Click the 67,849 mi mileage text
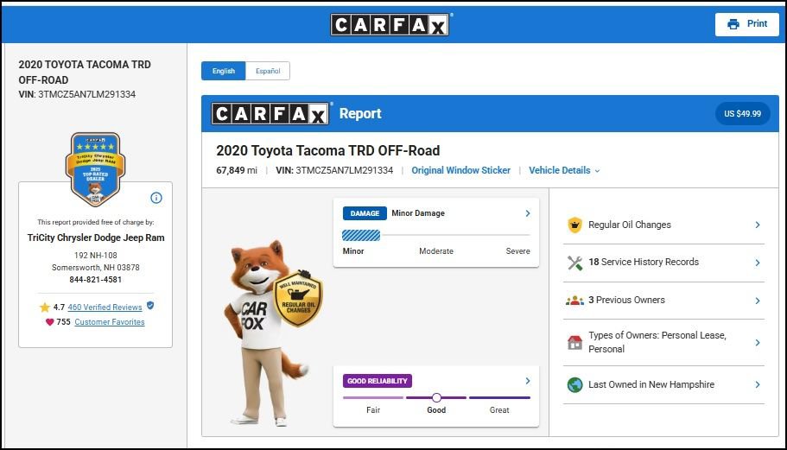Image resolution: width=787 pixels, height=450 pixels. coord(237,170)
